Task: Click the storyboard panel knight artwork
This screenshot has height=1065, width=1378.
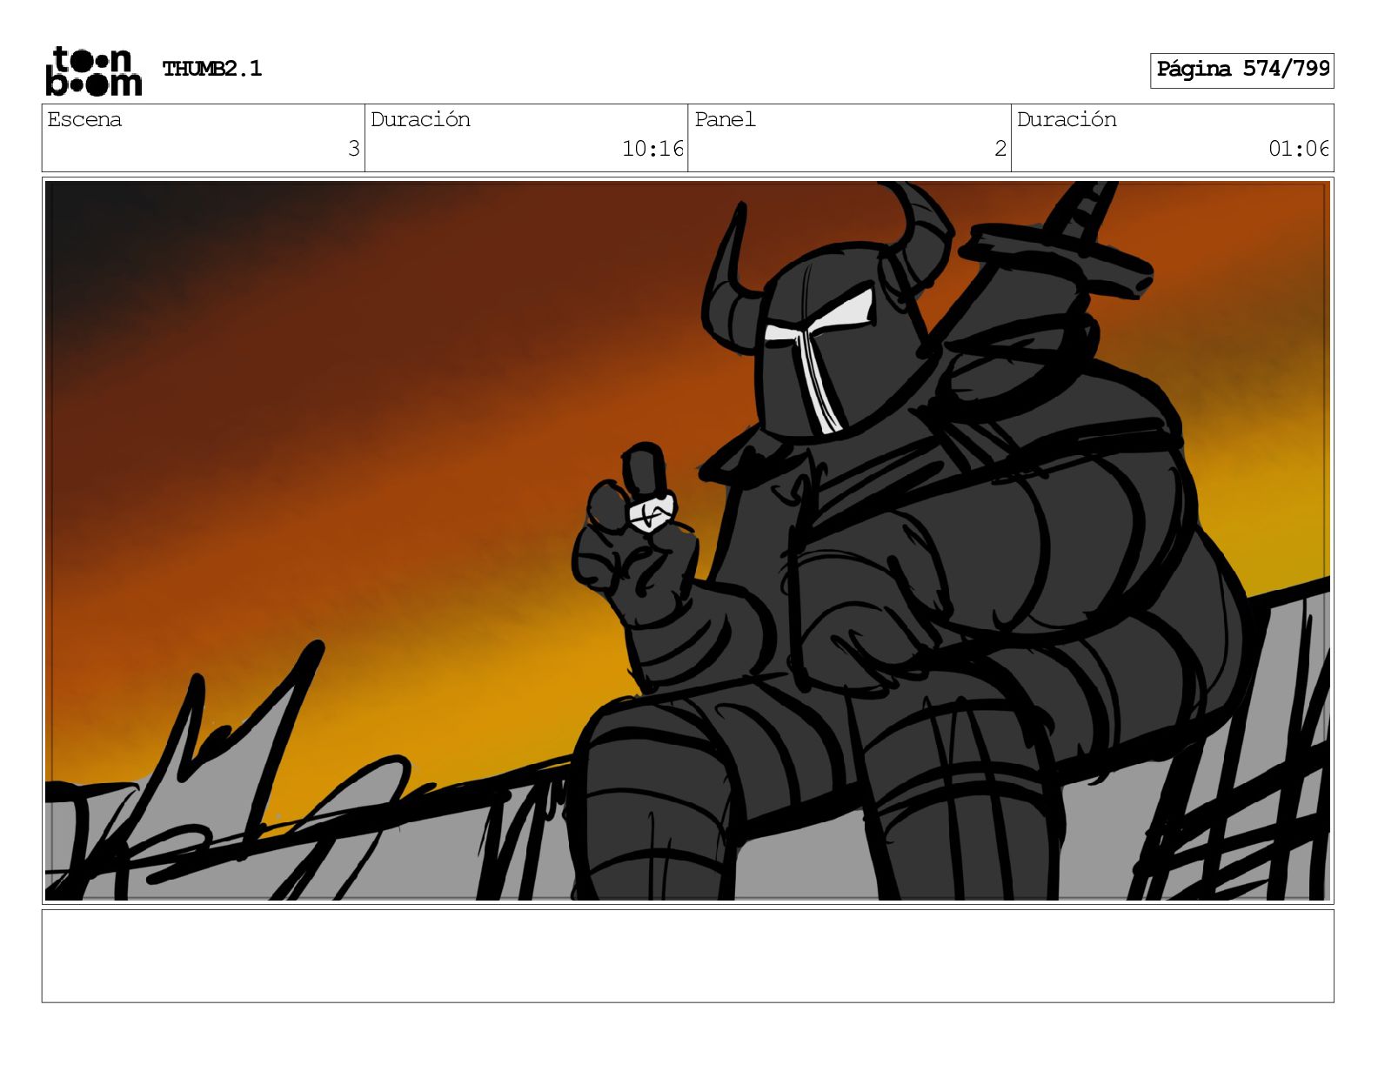Action: 687,540
